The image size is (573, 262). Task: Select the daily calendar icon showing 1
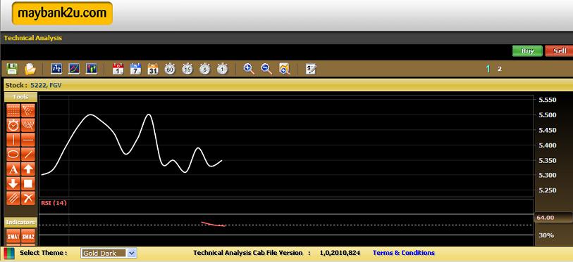pyautogui.click(x=118, y=69)
